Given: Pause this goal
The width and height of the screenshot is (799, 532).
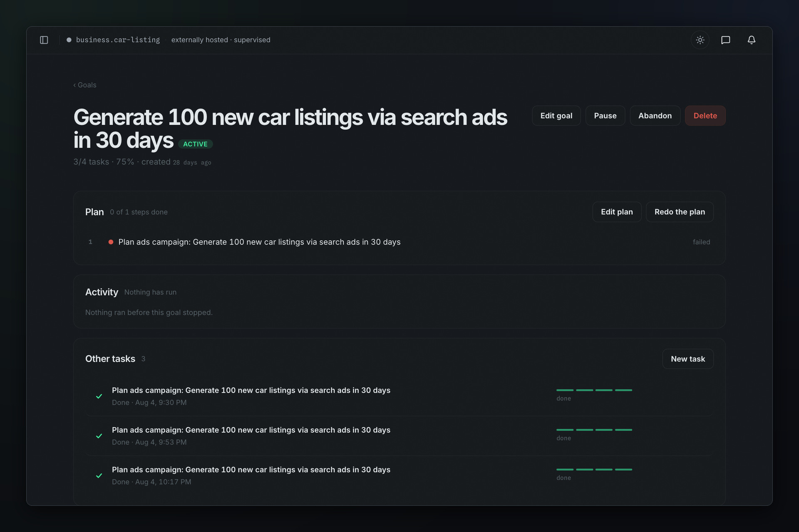Looking at the screenshot, I should click(605, 116).
